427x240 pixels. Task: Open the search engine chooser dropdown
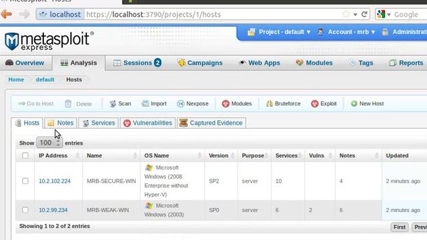pos(389,15)
